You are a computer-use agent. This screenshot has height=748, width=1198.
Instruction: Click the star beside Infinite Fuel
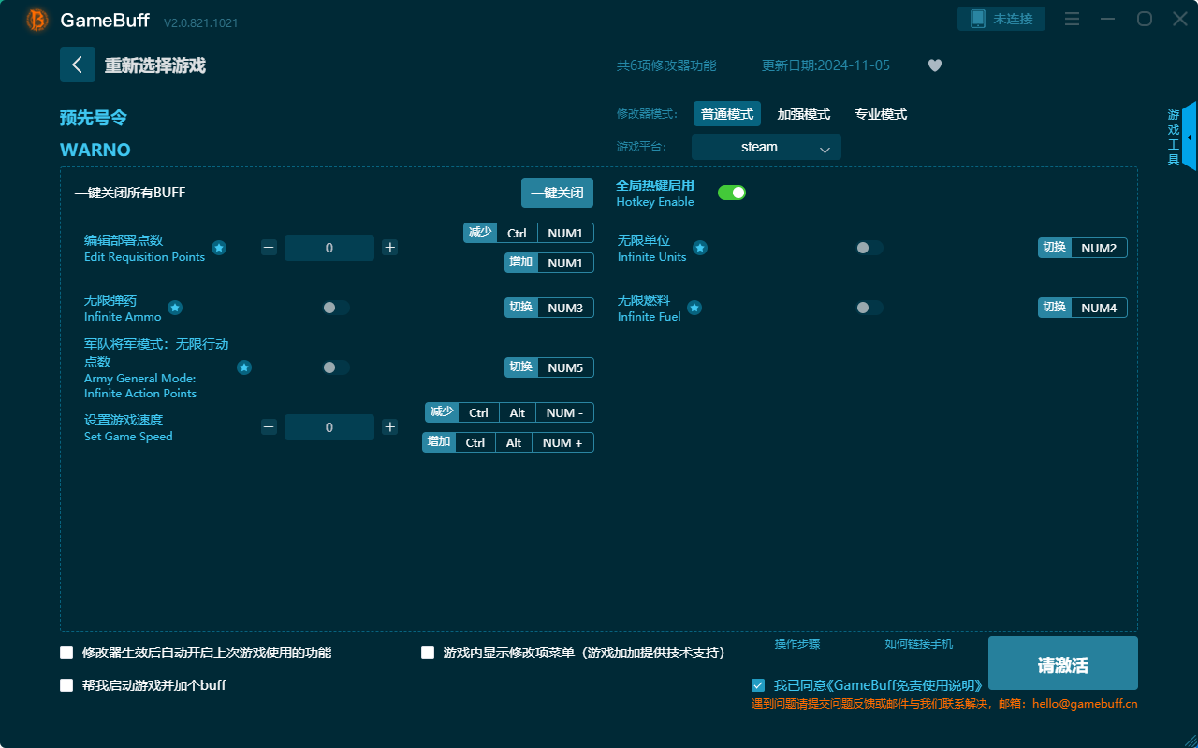(694, 308)
